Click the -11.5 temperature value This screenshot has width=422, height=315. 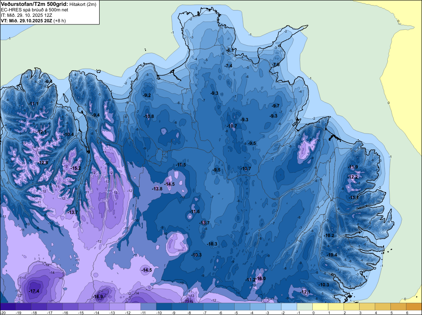click(181, 165)
